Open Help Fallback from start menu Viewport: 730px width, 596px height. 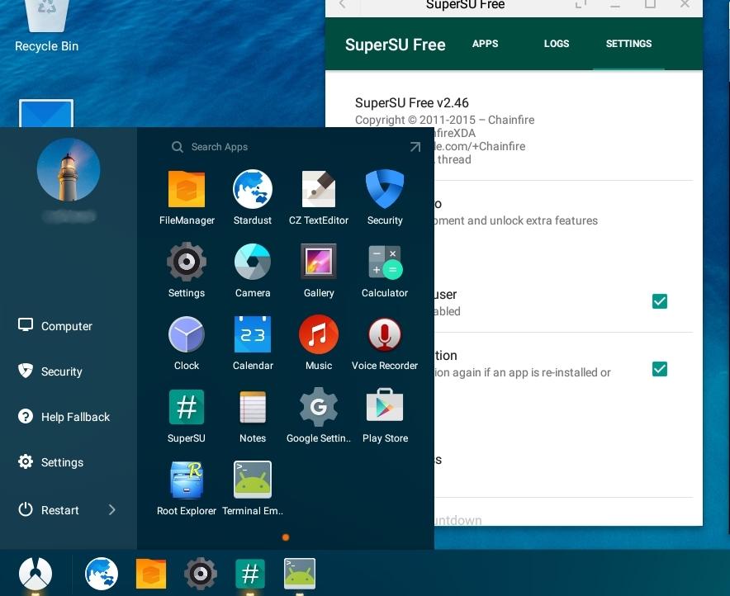coord(74,417)
